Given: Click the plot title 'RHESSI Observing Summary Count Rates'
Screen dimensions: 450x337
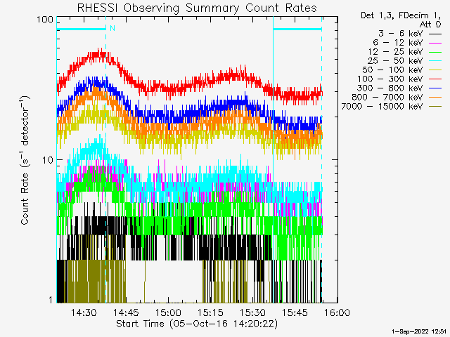Looking at the screenshot, I should point(197,8).
